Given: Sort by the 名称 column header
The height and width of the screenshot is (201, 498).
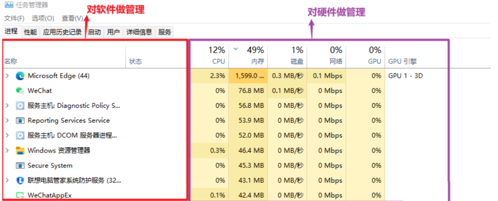Looking at the screenshot, I should [64, 56].
